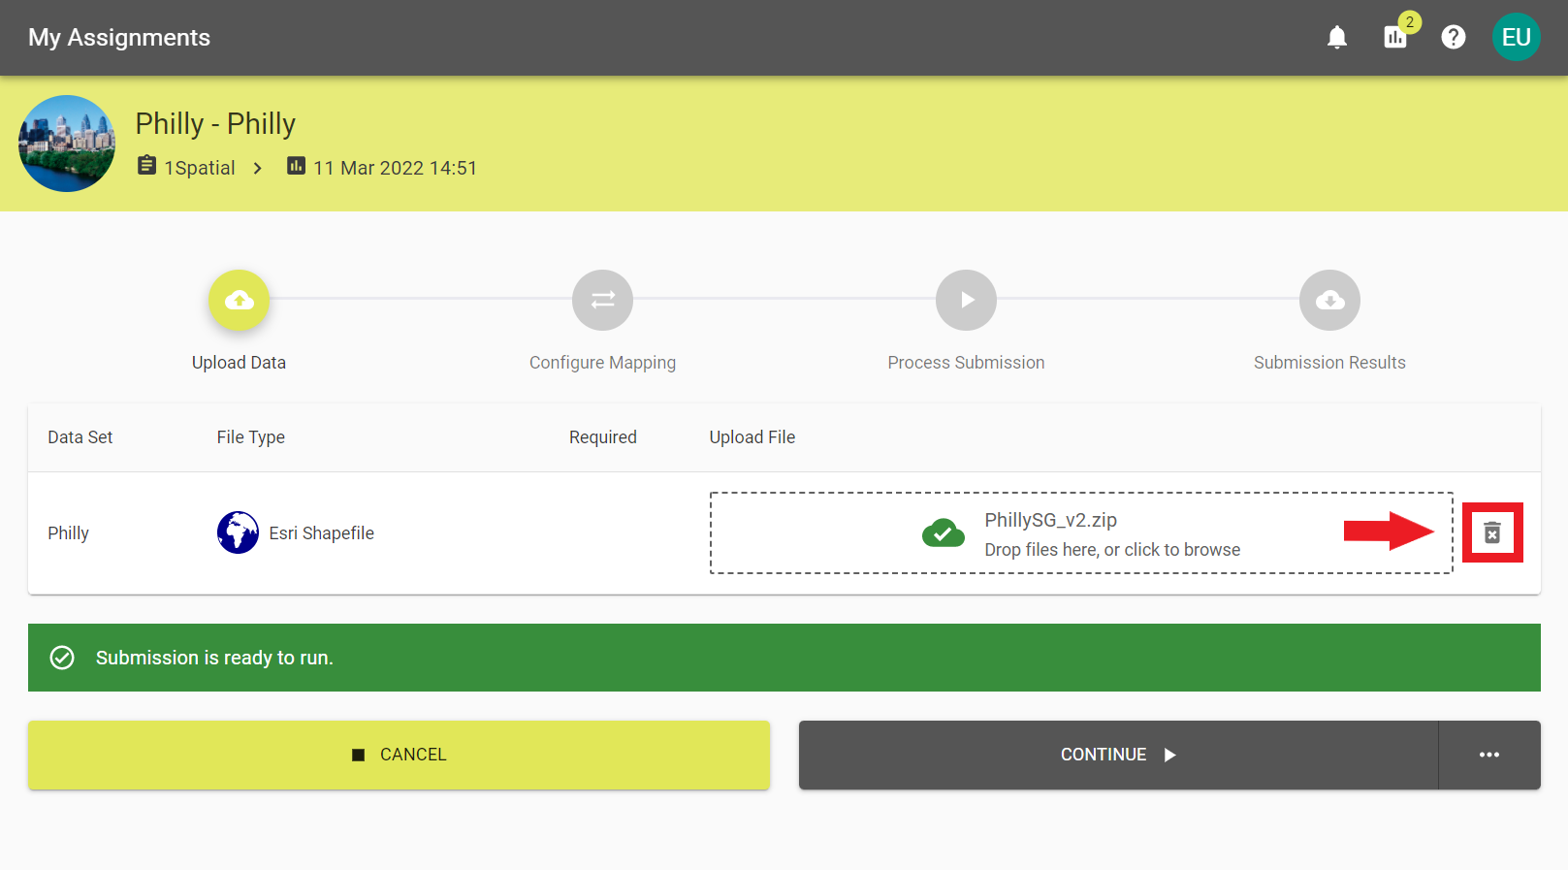The width and height of the screenshot is (1568, 870).
Task: Open the notifications bell
Action: tap(1337, 38)
